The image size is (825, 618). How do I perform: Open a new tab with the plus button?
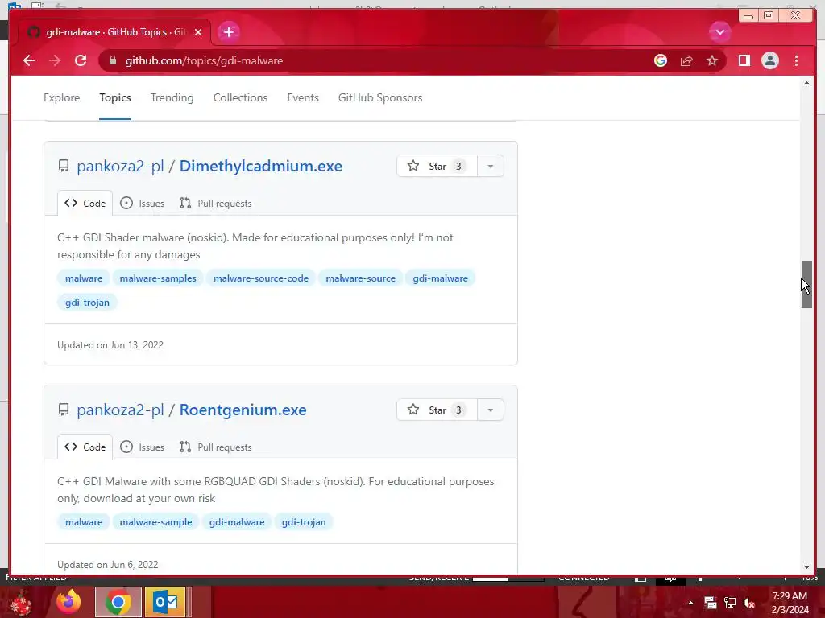228,32
